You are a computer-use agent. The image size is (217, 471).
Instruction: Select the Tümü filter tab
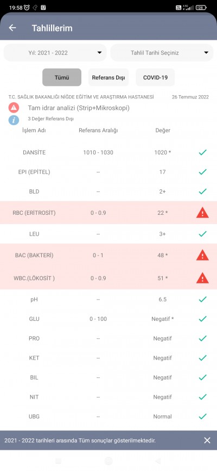[x=62, y=77]
